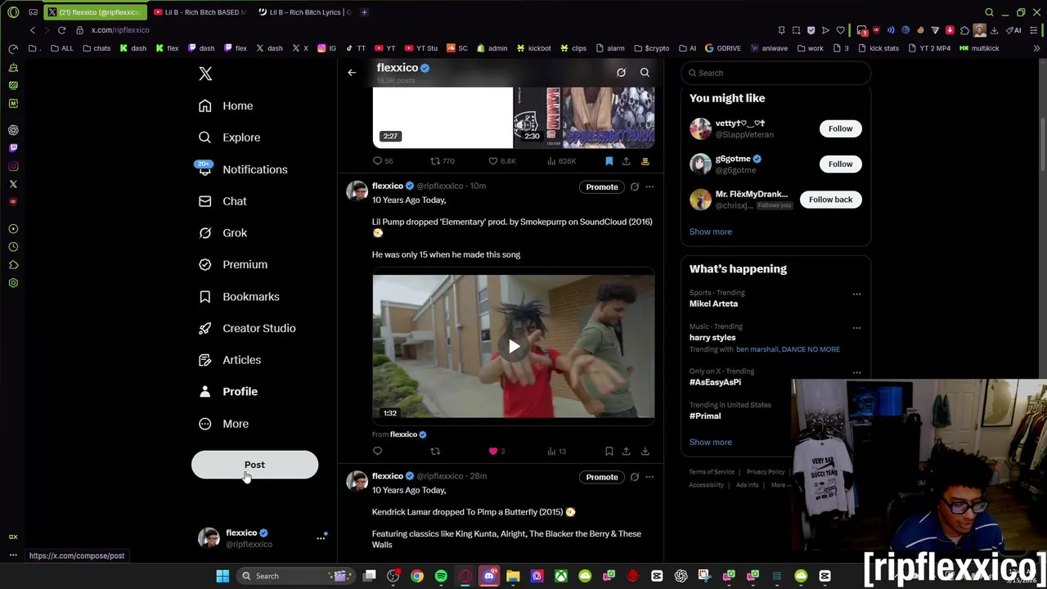Open Creator Studio in the sidebar

[x=248, y=328]
